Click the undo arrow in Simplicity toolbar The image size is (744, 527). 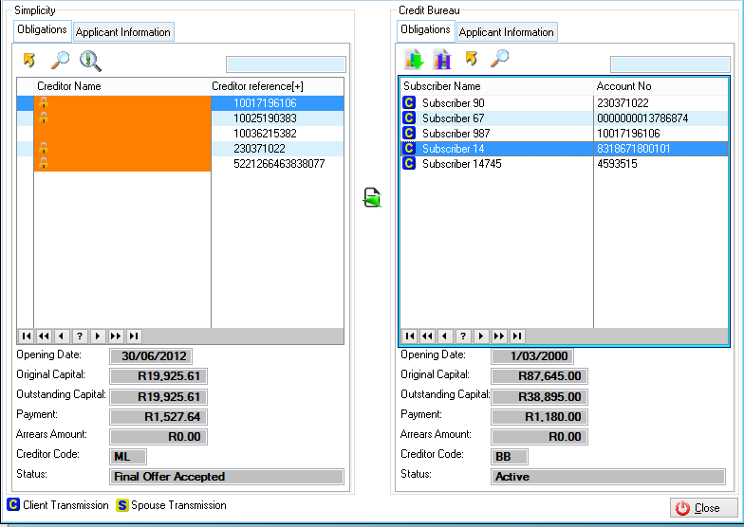coord(29,61)
